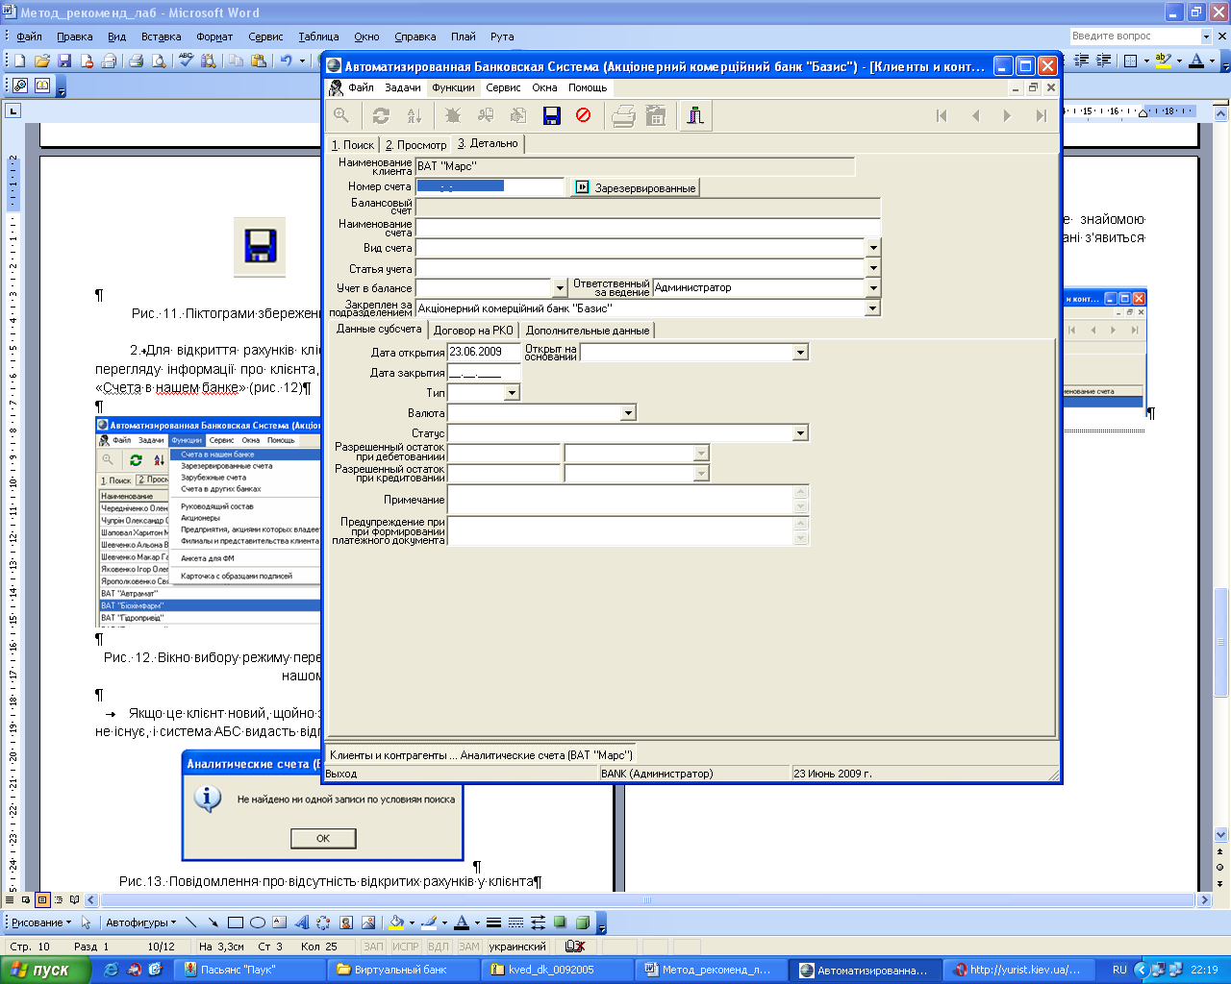Toggle ЗАМ overtype indicator in status bar
The image size is (1231, 984).
(468, 947)
